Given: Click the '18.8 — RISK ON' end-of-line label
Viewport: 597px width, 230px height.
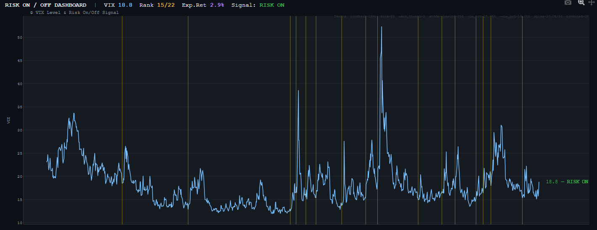Looking at the screenshot, I should [567, 182].
